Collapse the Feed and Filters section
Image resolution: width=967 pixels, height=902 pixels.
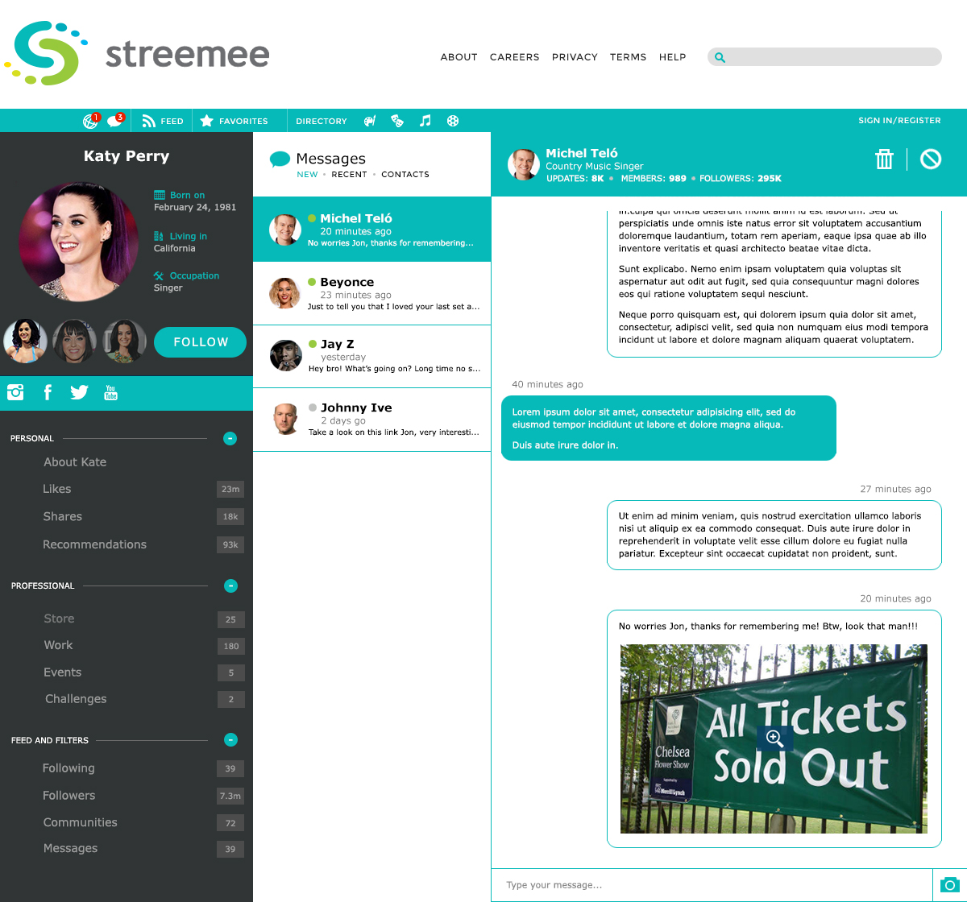tap(230, 739)
